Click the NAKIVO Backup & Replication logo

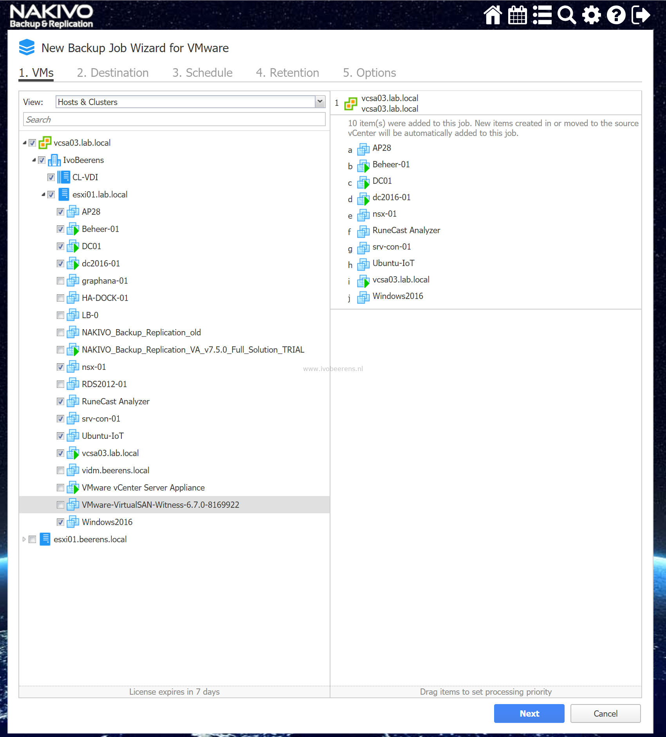click(x=51, y=16)
